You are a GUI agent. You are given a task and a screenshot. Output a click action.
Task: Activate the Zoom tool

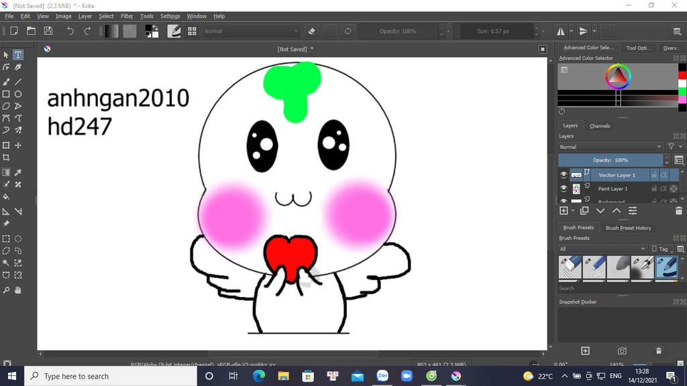[6, 290]
